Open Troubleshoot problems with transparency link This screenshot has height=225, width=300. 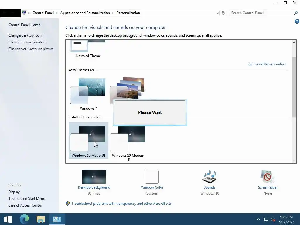121,204
